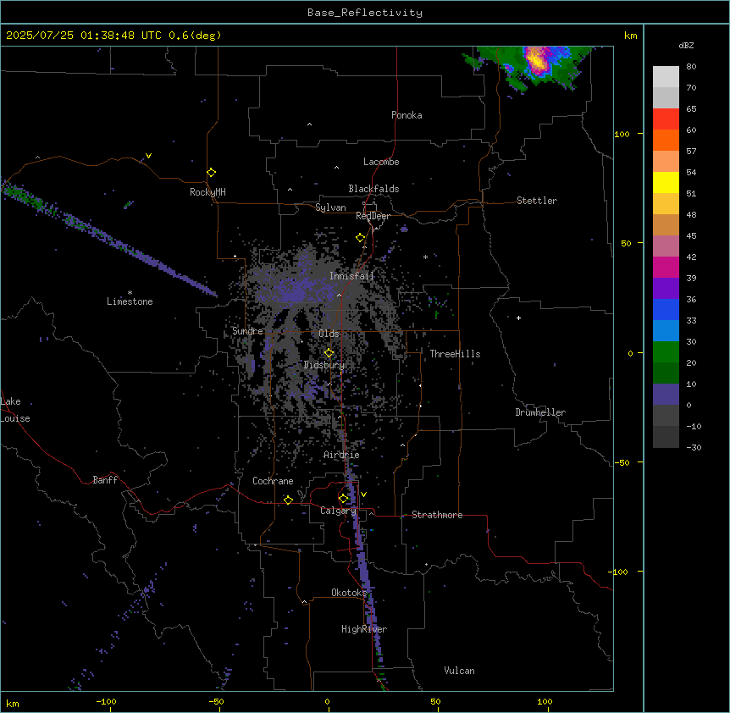This screenshot has height=713, width=730.
Task: Click the white plus marker west of Drumheller
Action: click(518, 318)
